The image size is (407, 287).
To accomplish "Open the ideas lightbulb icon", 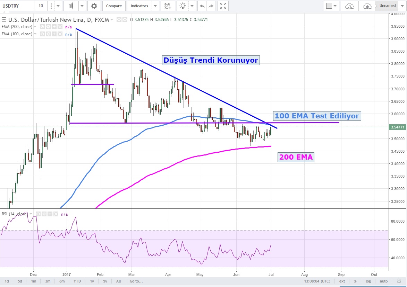I will (x=182, y=6).
